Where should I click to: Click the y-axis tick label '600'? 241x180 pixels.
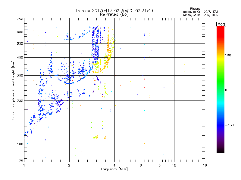pos(20,32)
